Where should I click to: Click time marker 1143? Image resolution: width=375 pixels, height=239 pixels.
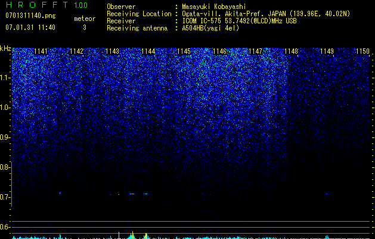point(112,51)
